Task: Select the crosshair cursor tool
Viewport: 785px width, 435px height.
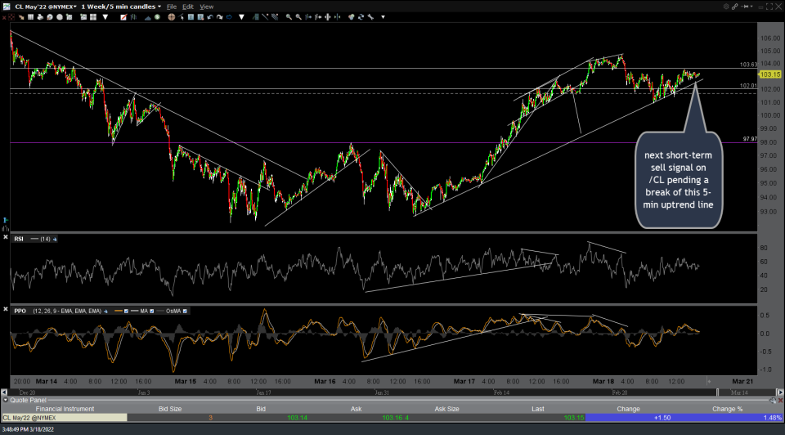Action: tap(171, 17)
